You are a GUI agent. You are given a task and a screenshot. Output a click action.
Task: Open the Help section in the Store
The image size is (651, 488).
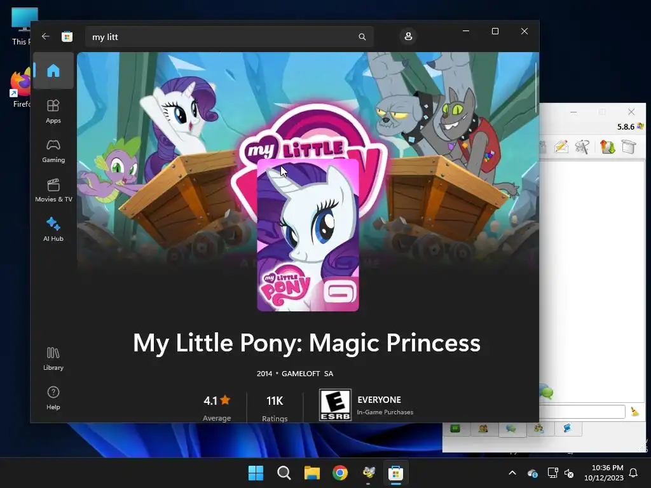click(x=53, y=398)
